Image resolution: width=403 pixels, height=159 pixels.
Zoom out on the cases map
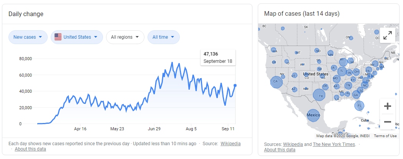click(387, 122)
